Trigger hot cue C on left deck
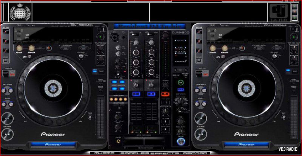This screenshot has width=302, height=156. [x=6, y=51]
